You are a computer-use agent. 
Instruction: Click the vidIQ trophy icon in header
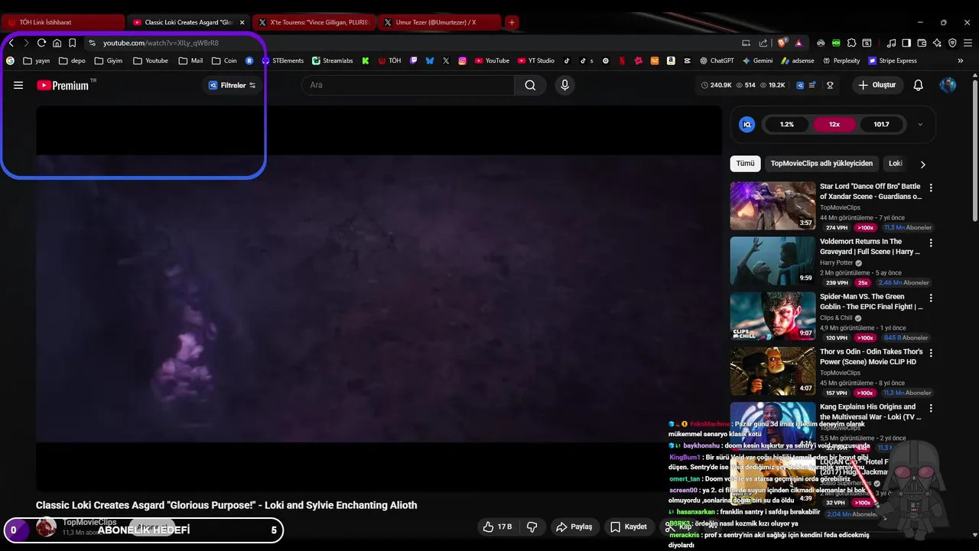[x=830, y=85]
